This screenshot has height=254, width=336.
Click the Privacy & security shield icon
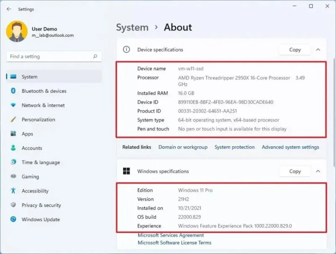pyautogui.click(x=13, y=205)
